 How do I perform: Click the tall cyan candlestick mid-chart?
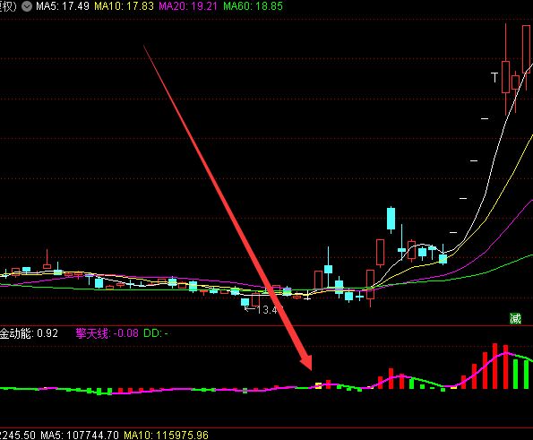[x=391, y=219]
